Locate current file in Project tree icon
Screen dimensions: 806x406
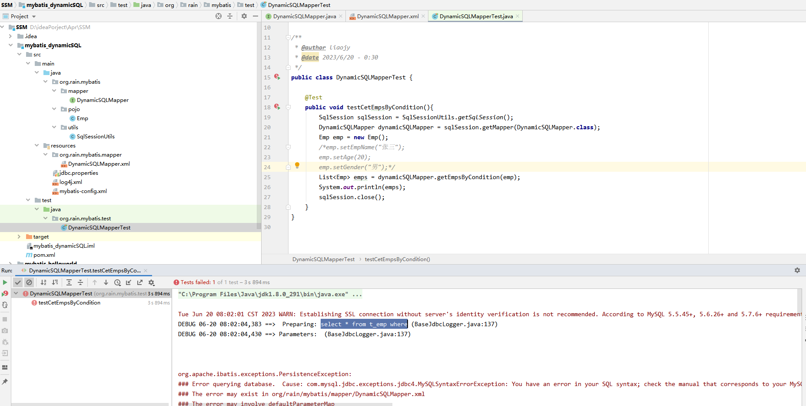pos(219,16)
